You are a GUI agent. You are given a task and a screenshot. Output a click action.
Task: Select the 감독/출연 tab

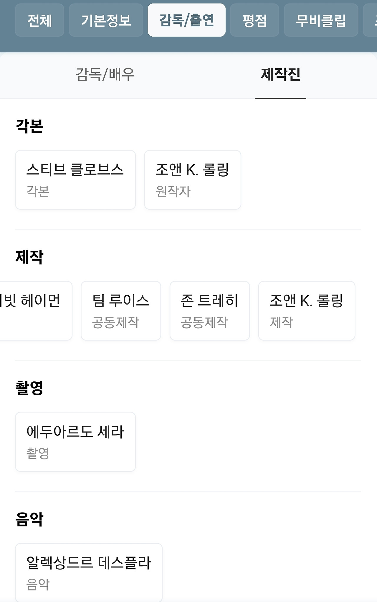pos(187,20)
